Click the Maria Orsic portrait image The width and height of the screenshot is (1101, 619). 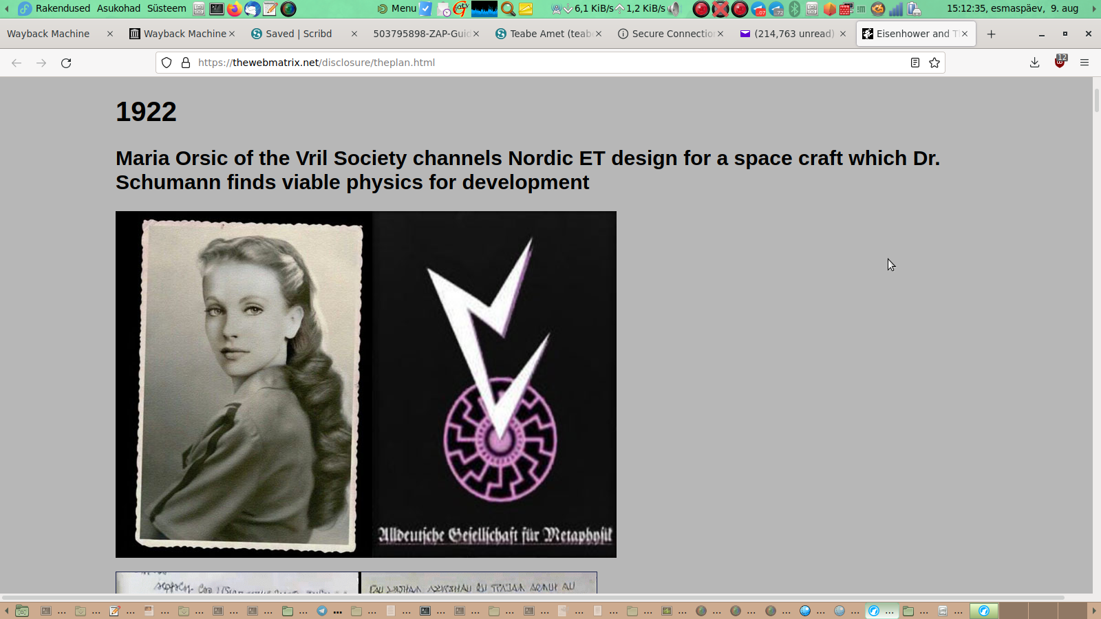[244, 384]
